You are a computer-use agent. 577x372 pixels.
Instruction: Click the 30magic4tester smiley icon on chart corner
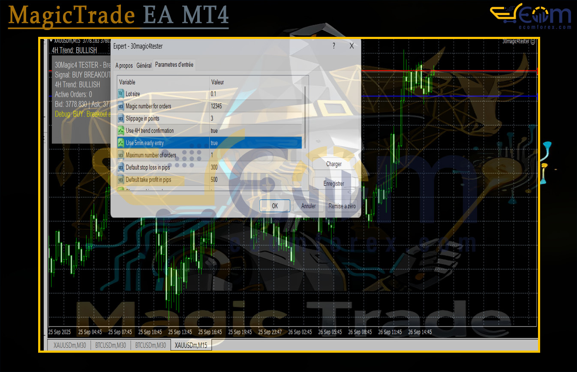coord(532,42)
